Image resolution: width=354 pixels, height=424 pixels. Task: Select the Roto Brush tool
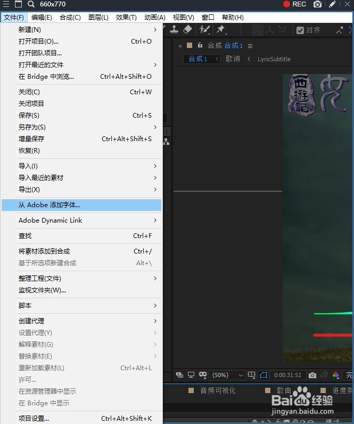point(204,29)
